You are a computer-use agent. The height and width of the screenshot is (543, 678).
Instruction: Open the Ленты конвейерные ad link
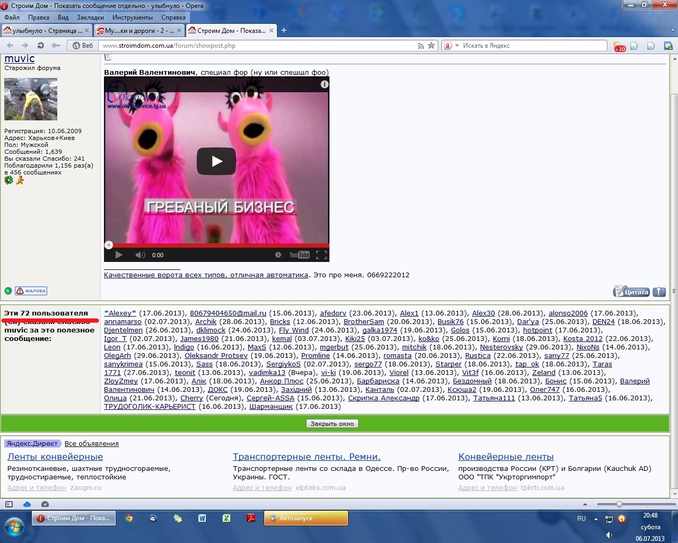click(x=55, y=457)
